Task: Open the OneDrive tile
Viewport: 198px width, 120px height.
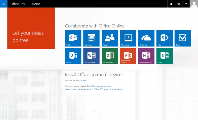Action: (146, 38)
